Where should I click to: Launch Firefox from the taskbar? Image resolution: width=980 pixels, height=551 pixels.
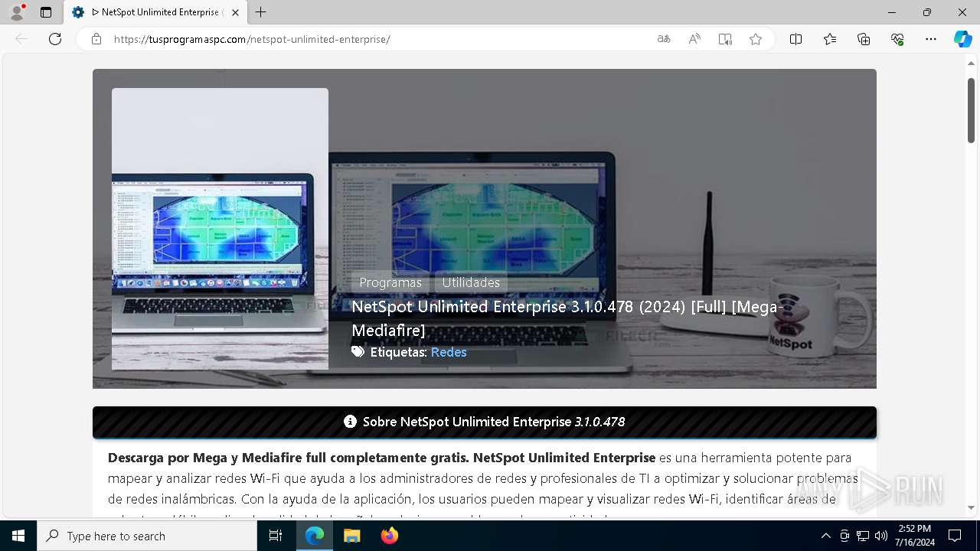click(x=389, y=536)
